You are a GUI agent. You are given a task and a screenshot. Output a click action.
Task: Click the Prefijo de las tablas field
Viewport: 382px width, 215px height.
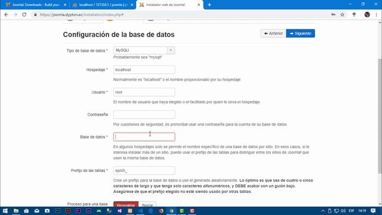144,171
